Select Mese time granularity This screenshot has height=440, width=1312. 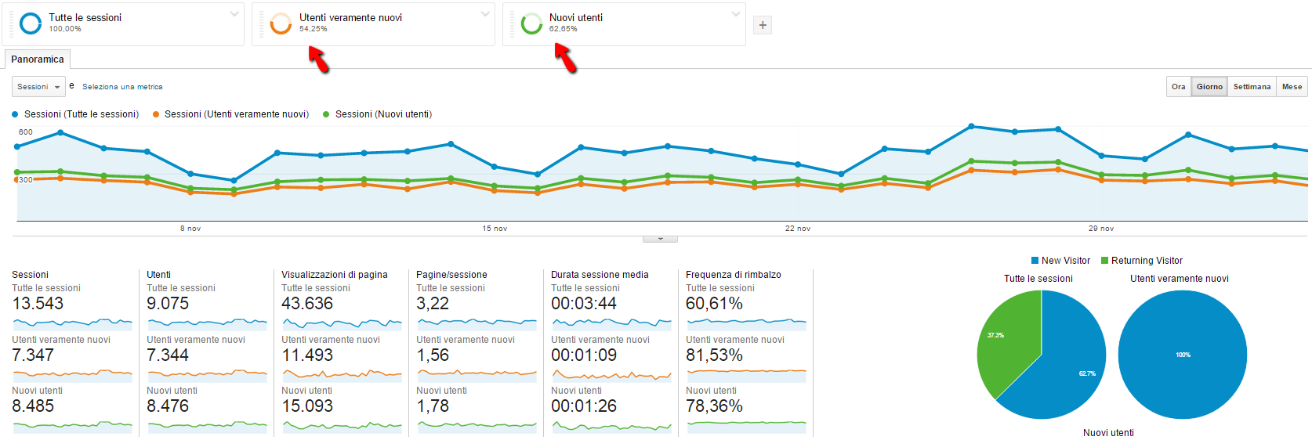point(1292,87)
